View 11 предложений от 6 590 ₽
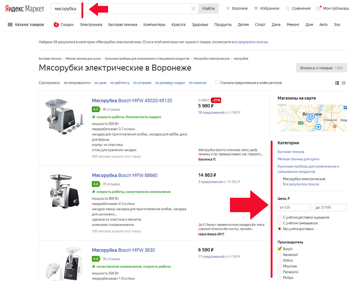 pos(219,256)
